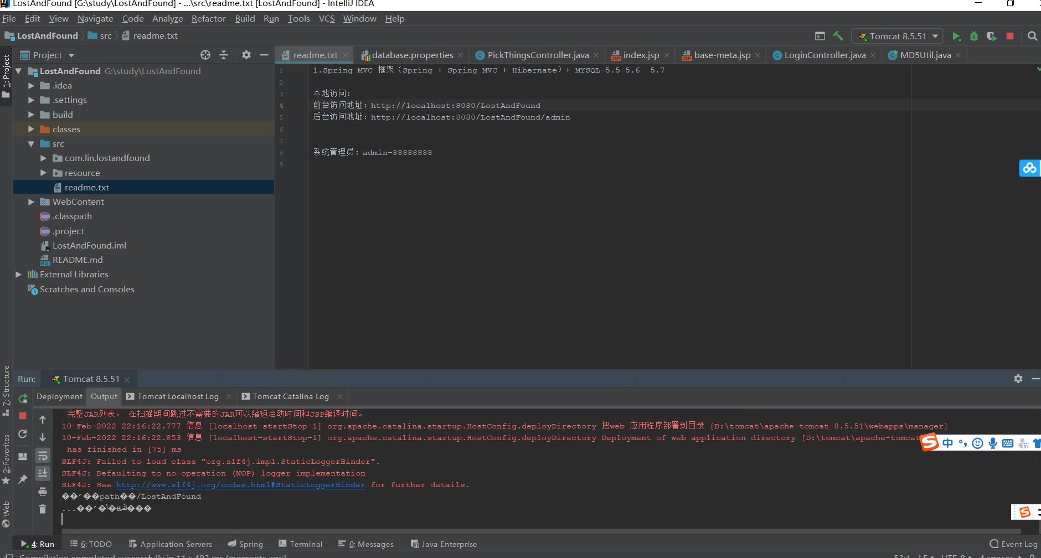Pin the Run tab with pin icon
The image size is (1041, 558).
point(23,479)
